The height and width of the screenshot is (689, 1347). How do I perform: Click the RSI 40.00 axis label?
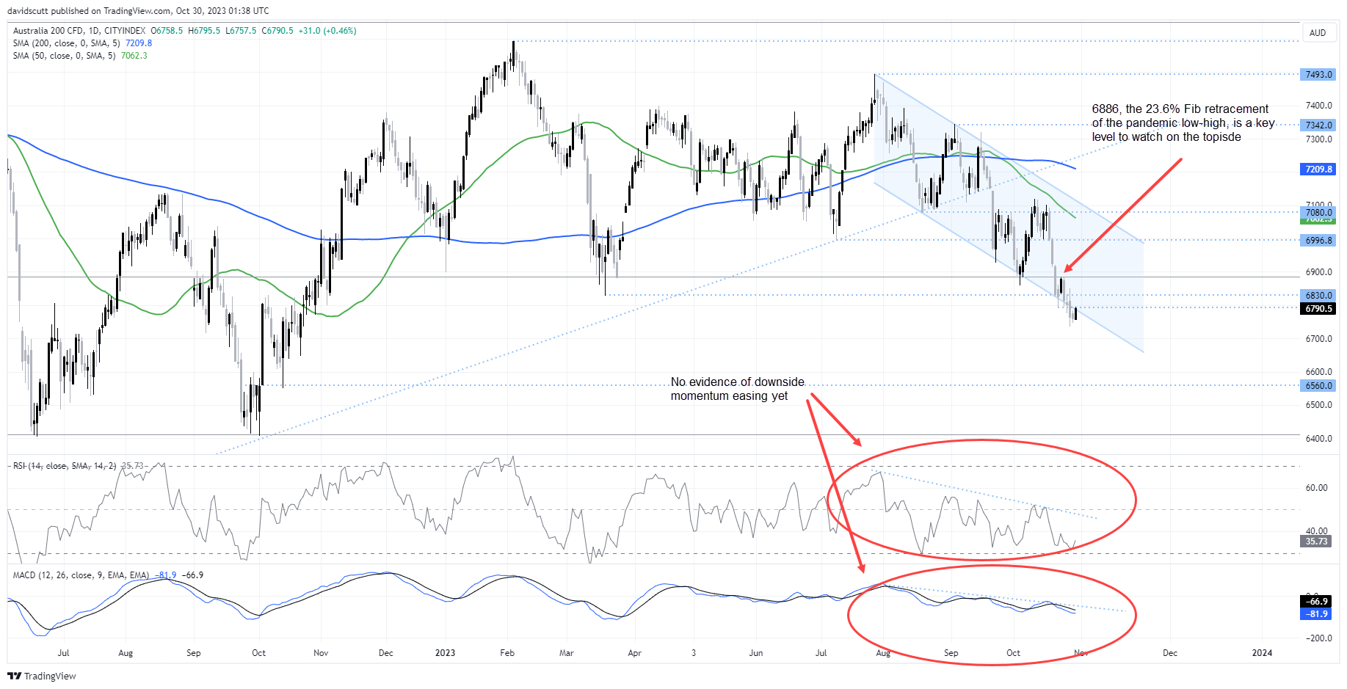(1317, 531)
